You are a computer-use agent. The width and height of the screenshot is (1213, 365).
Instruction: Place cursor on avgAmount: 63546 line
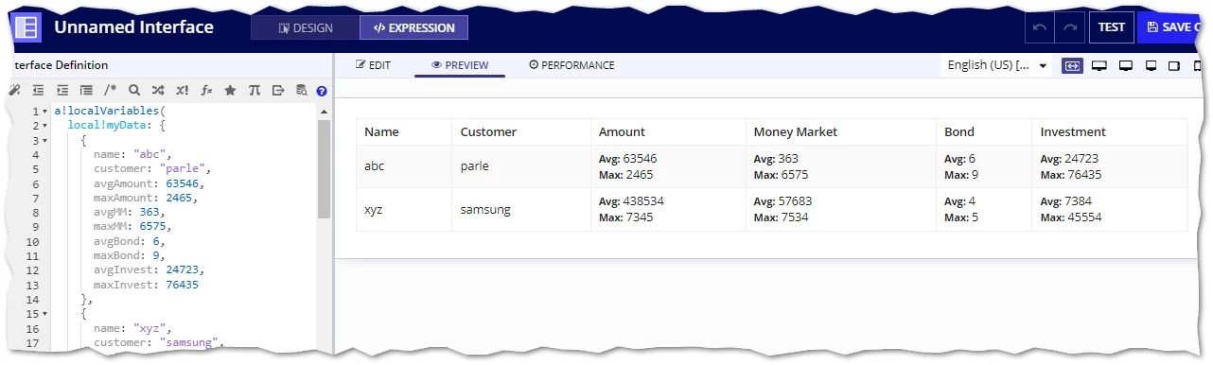coord(149,183)
